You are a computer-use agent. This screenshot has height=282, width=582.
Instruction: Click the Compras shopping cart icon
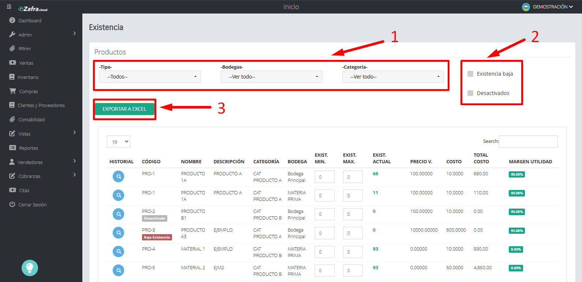[12, 91]
